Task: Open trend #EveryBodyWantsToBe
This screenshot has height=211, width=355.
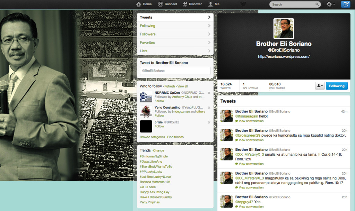Action: 156,166
